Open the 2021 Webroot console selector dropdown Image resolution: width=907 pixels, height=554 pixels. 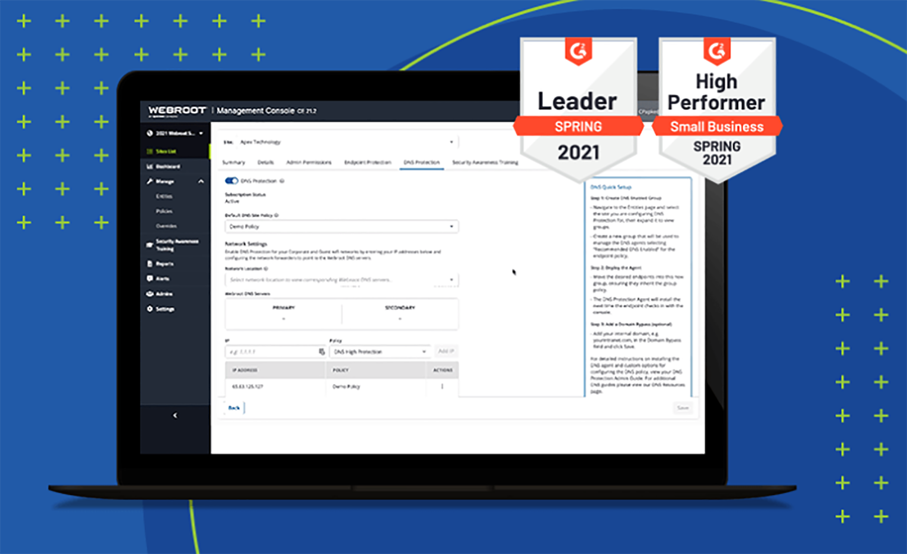175,133
